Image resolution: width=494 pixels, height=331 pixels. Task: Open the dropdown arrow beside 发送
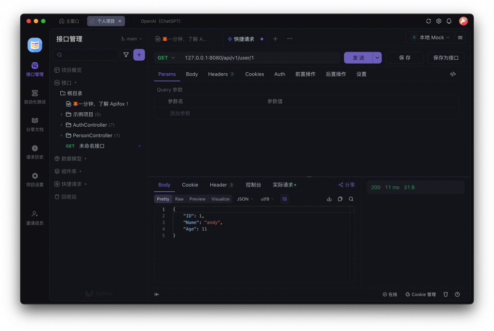point(377,58)
